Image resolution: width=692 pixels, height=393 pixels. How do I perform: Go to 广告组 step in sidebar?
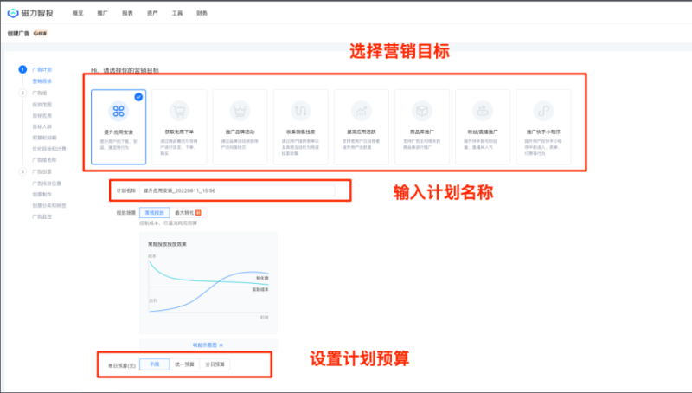click(x=39, y=93)
